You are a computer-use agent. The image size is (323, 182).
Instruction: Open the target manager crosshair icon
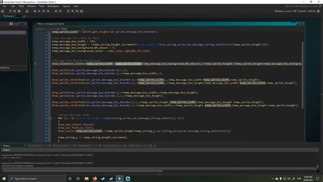[x=318, y=11]
